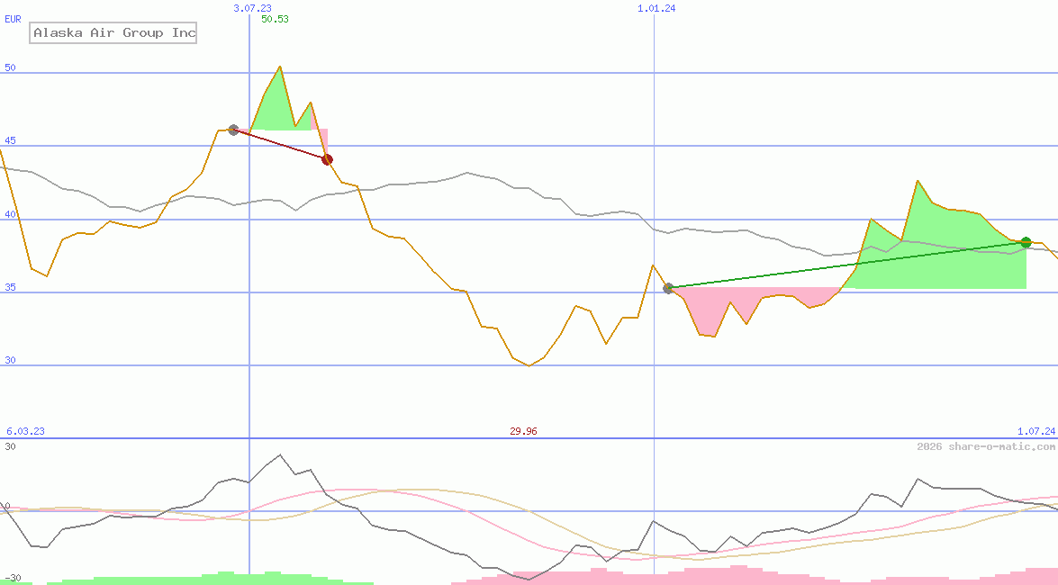Viewport: 1058px width, 585px height.
Task: Click the Alaska Air Group Inc title box
Action: tap(113, 33)
